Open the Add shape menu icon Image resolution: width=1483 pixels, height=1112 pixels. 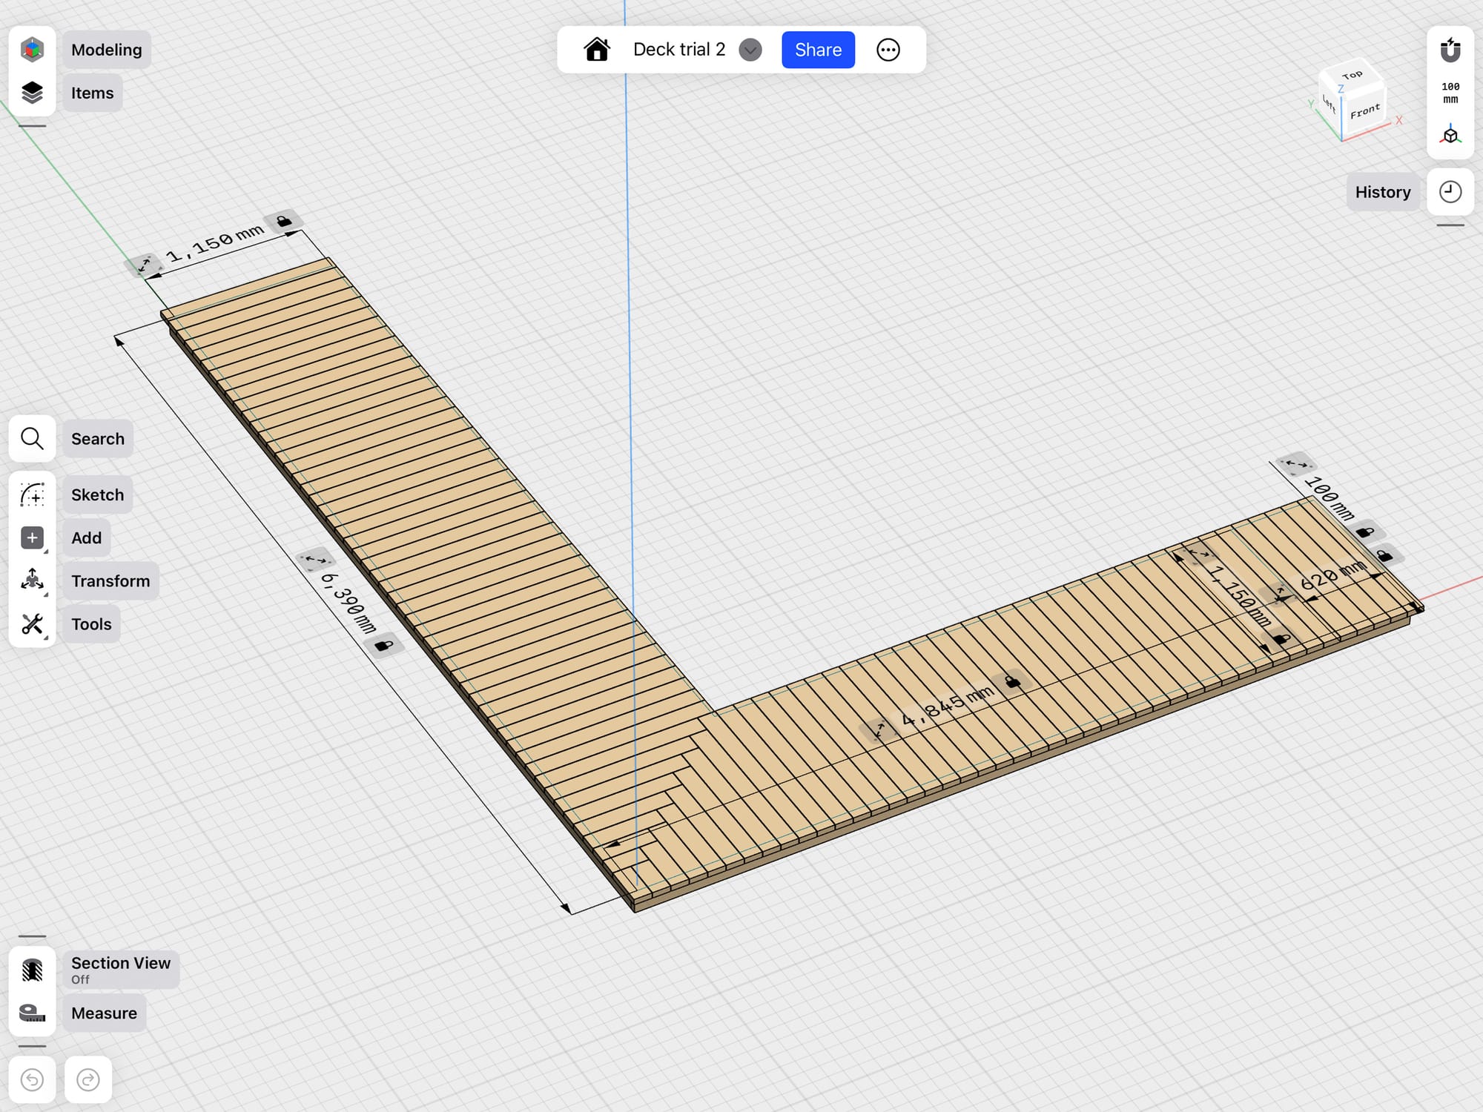32,537
